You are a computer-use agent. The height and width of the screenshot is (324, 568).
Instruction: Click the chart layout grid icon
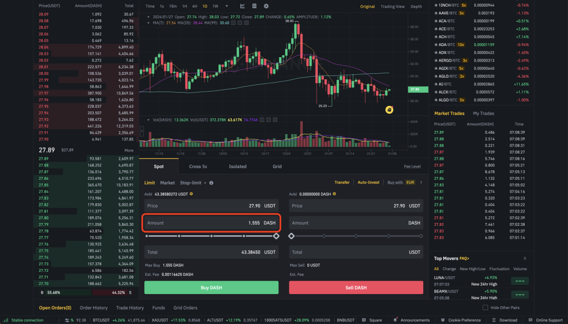(x=254, y=6)
